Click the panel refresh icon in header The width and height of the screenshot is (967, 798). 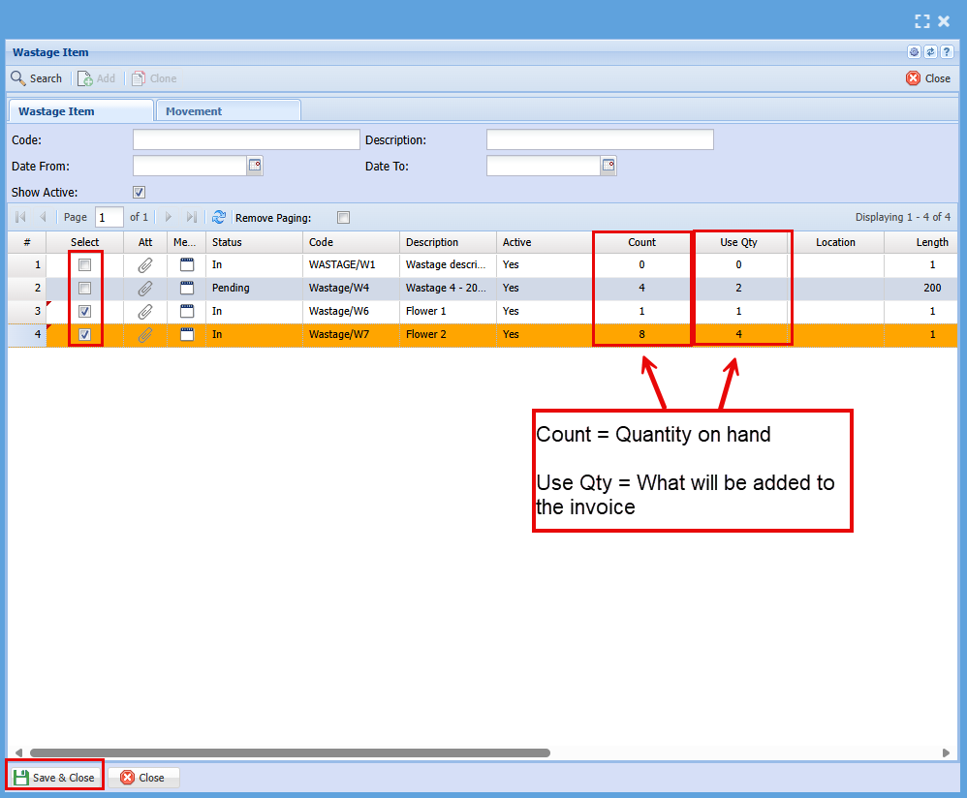click(930, 52)
